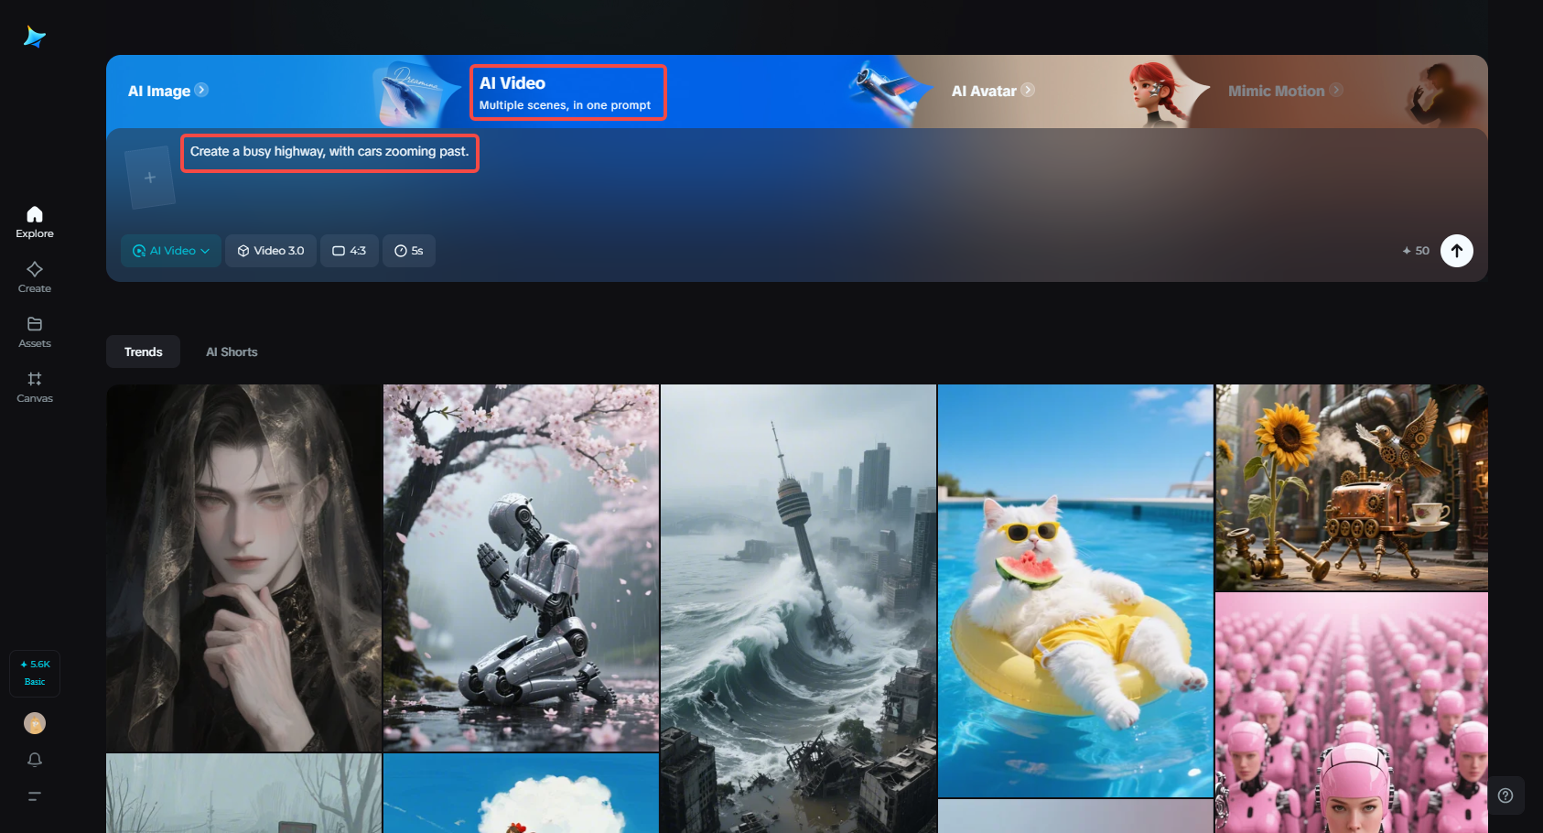Viewport: 1543px width, 833px height.
Task: Switch to the AI Shorts tab
Action: click(x=232, y=352)
